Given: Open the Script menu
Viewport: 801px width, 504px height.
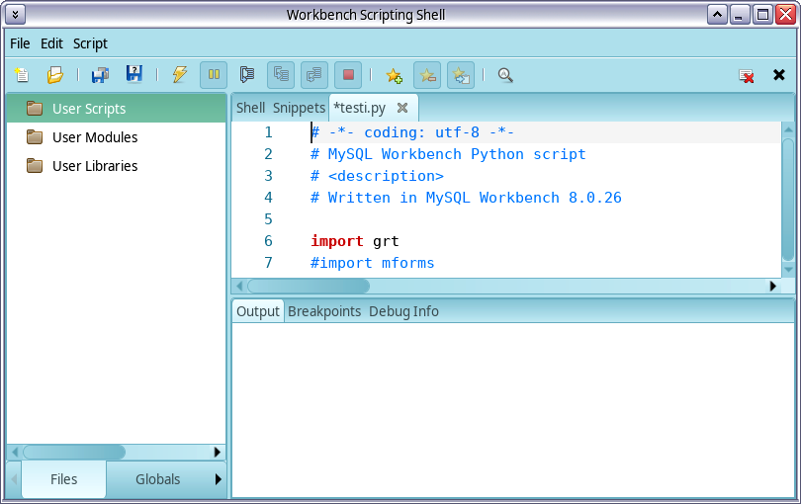Looking at the screenshot, I should [90, 43].
